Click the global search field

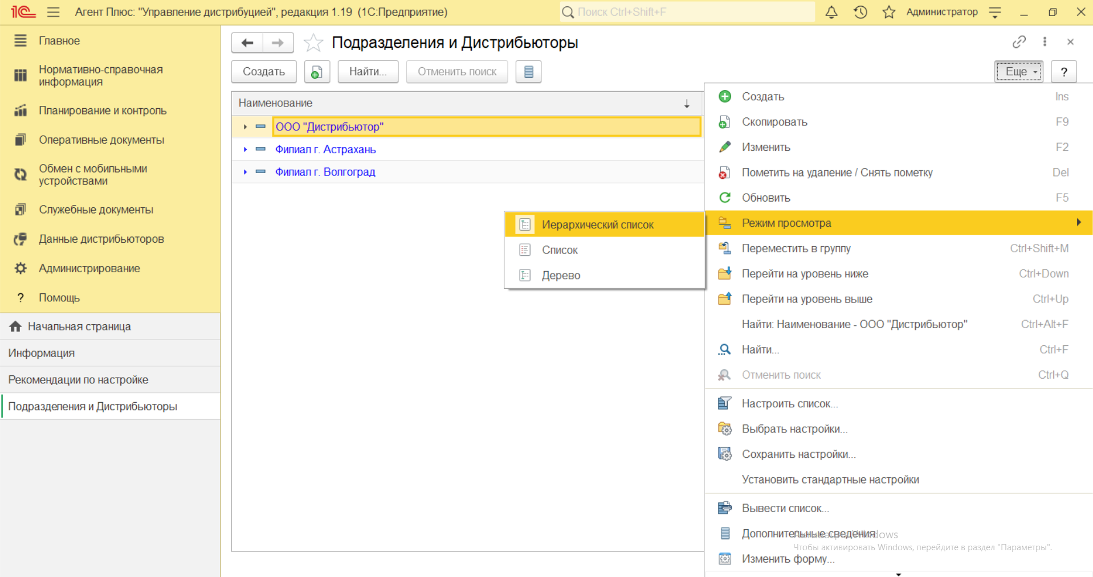coord(687,12)
